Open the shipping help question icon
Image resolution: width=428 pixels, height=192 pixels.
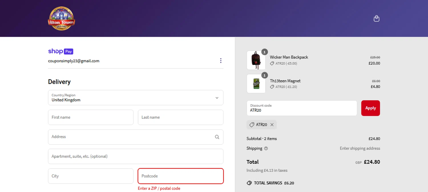[x=266, y=148]
